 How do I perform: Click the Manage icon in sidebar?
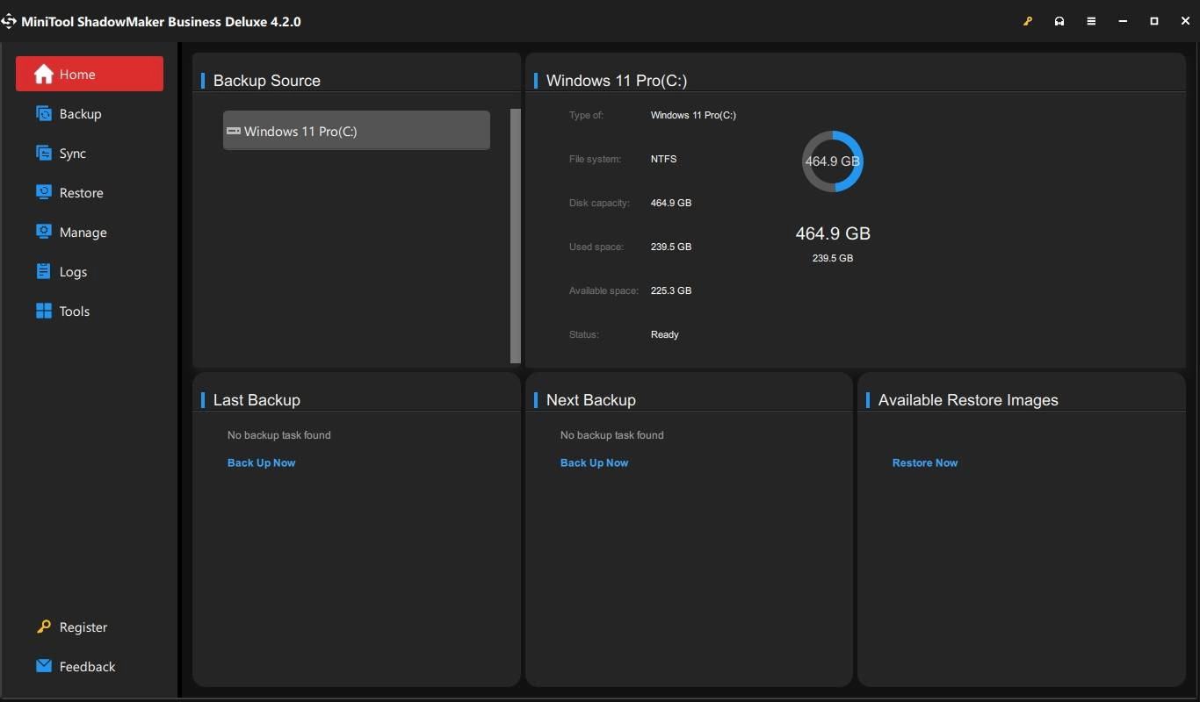pyautogui.click(x=44, y=232)
